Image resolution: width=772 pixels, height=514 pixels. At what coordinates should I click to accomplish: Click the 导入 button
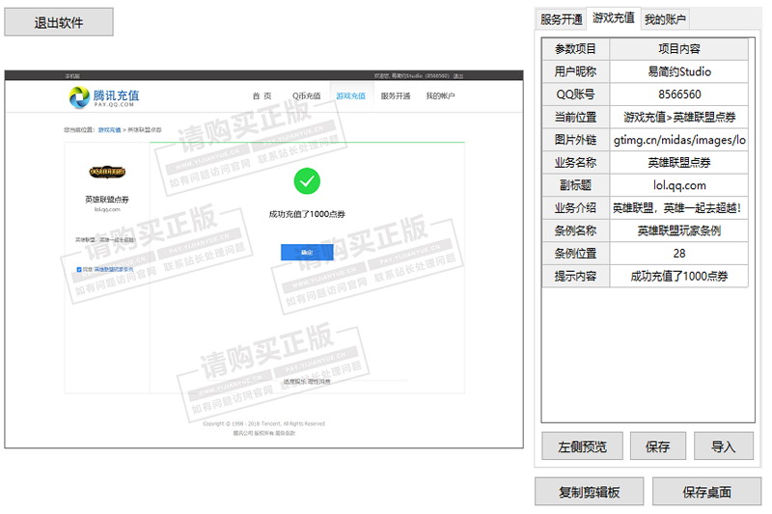[723, 446]
